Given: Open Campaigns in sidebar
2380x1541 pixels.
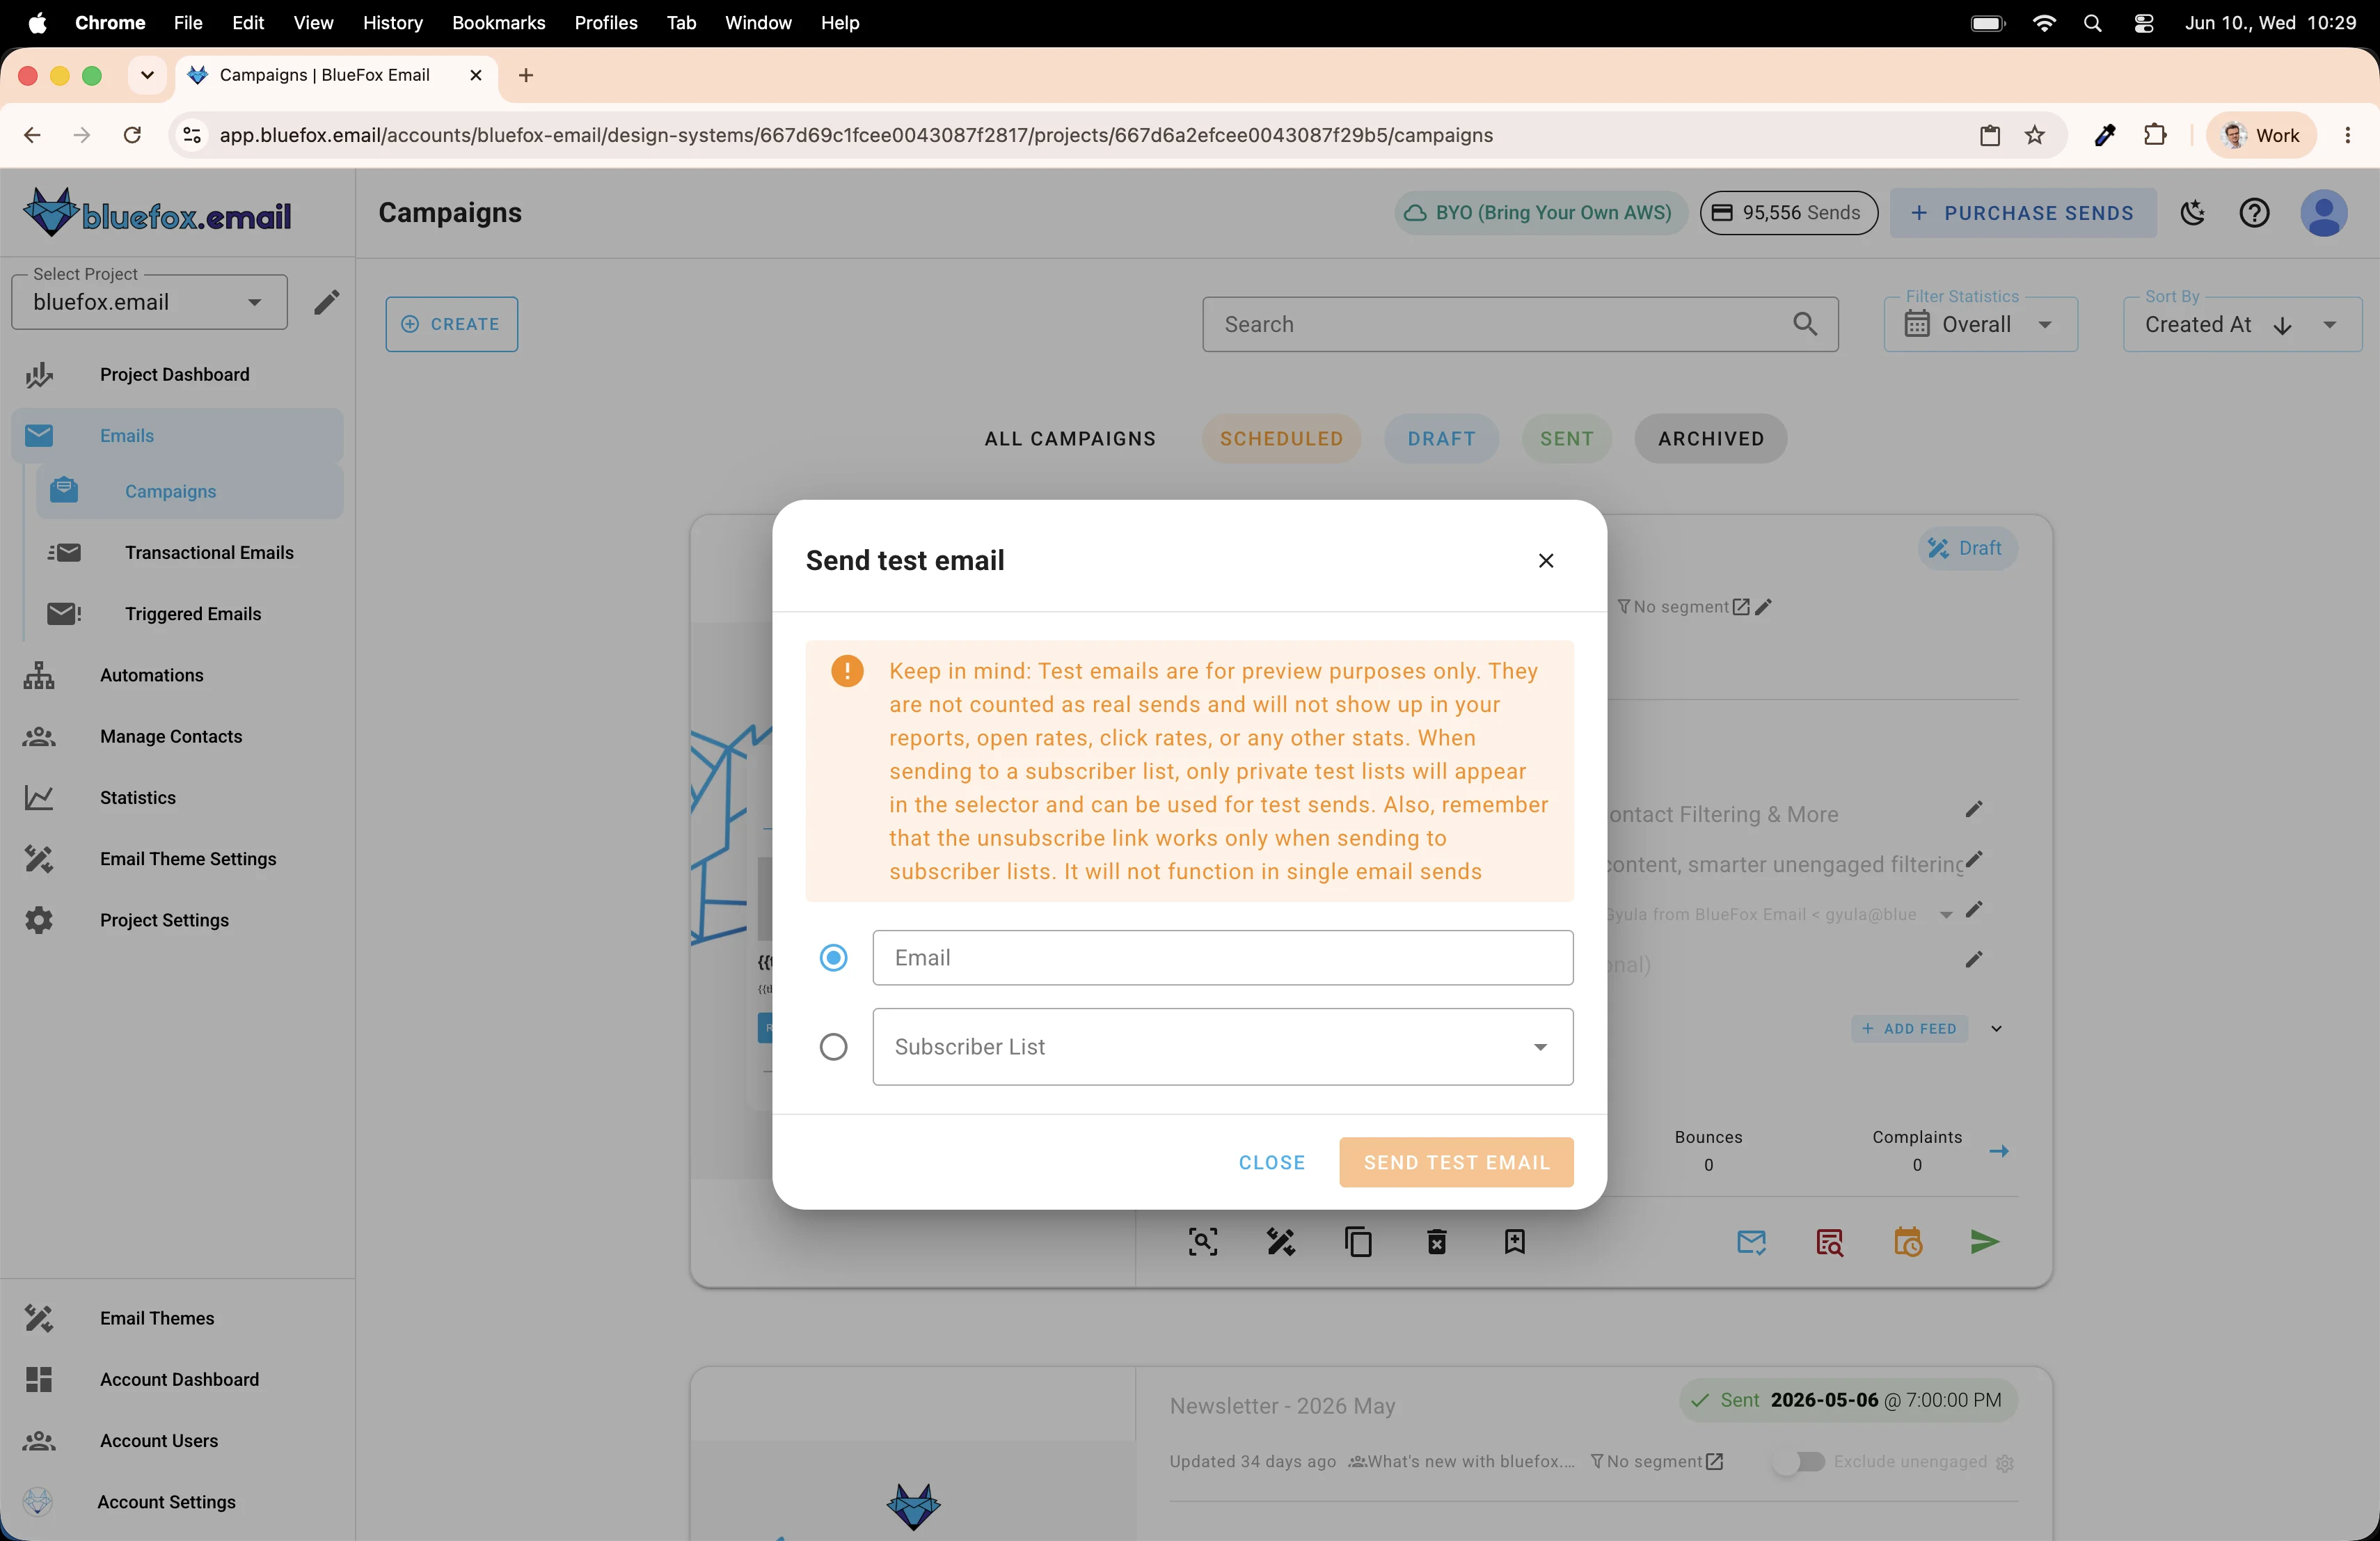Looking at the screenshot, I should tap(190, 492).
